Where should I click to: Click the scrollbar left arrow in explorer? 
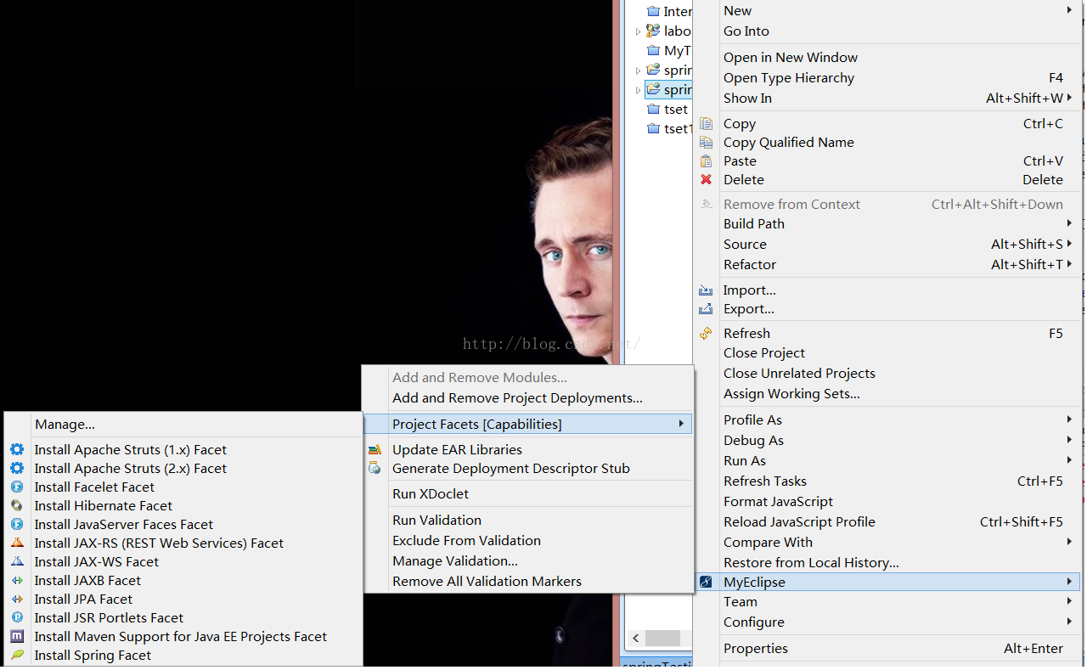pos(634,638)
